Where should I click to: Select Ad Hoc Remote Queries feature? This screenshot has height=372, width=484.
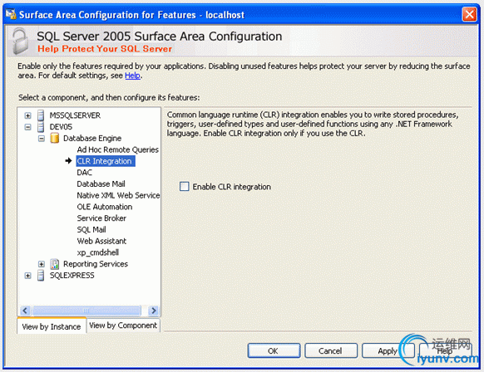coord(117,149)
